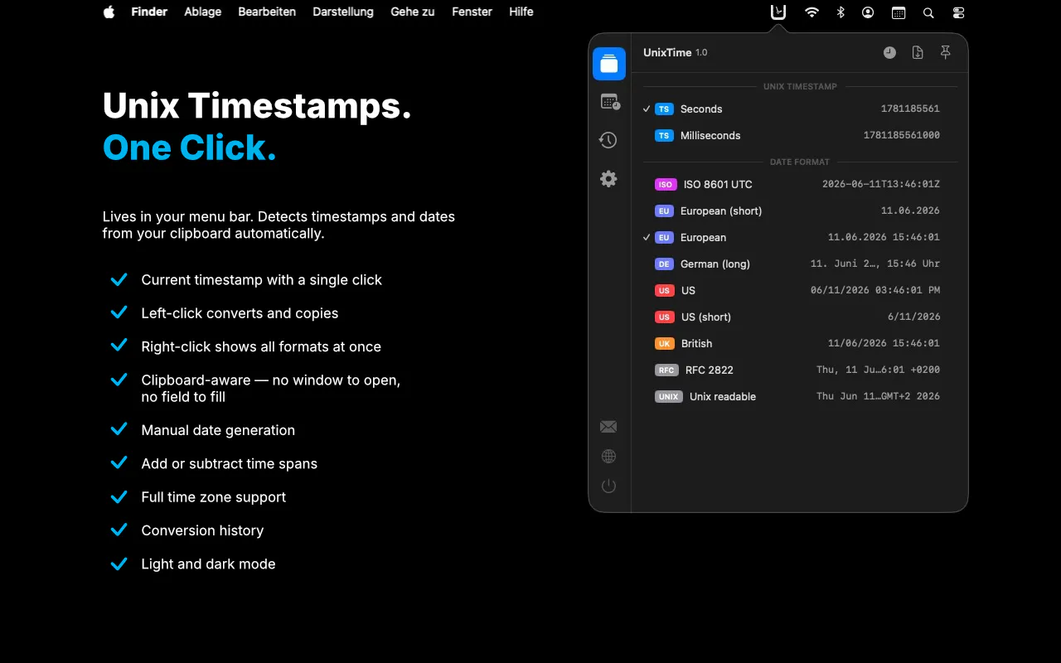Click the clock icon in the popup header
Viewport: 1061px width, 663px height.
tap(889, 52)
